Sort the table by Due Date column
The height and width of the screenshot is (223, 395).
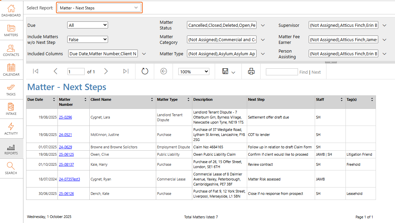54,100
